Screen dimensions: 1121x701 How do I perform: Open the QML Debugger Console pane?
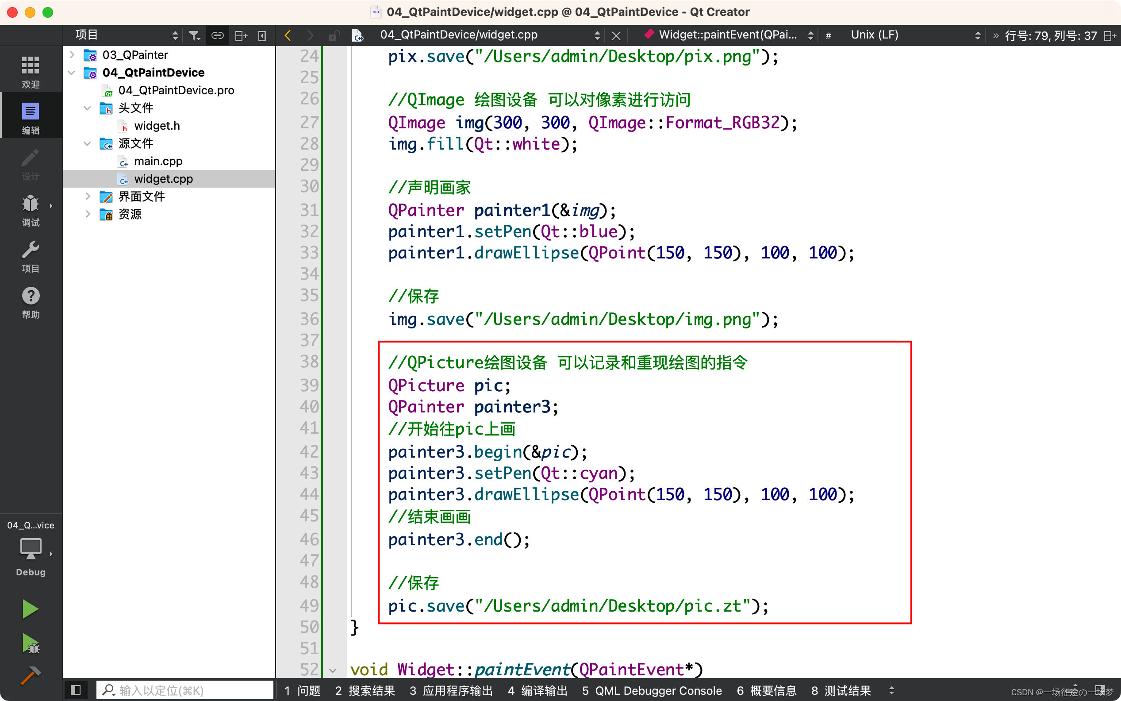(652, 690)
